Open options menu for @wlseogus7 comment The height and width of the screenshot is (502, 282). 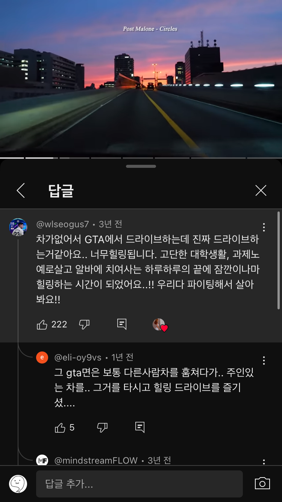[x=264, y=227]
